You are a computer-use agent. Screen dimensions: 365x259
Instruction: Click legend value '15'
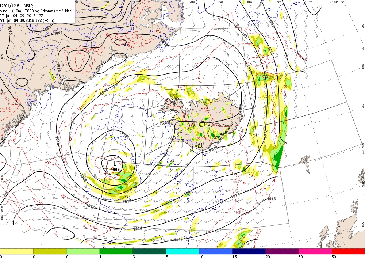click(x=234, y=257)
